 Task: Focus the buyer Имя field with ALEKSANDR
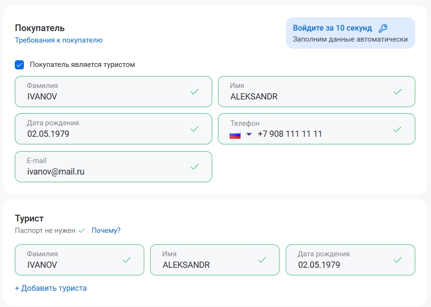[316, 92]
